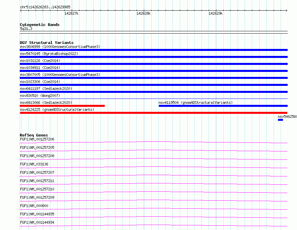Click the magenta intron line of NM_001257206
Viewport: 297px width, 230px height.
point(154,142)
